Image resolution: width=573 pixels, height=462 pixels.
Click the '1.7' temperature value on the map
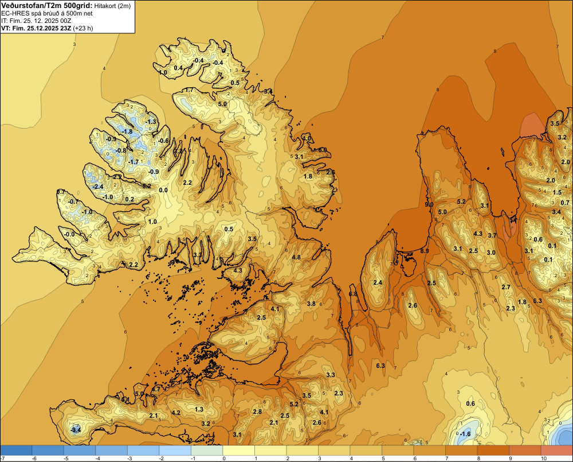click(x=189, y=90)
